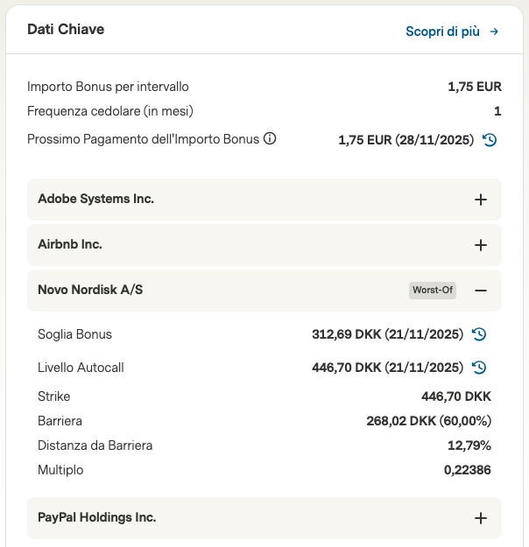The height and width of the screenshot is (547, 529).
Task: Click the 'Dati Chiave' heading
Action: [66, 30]
